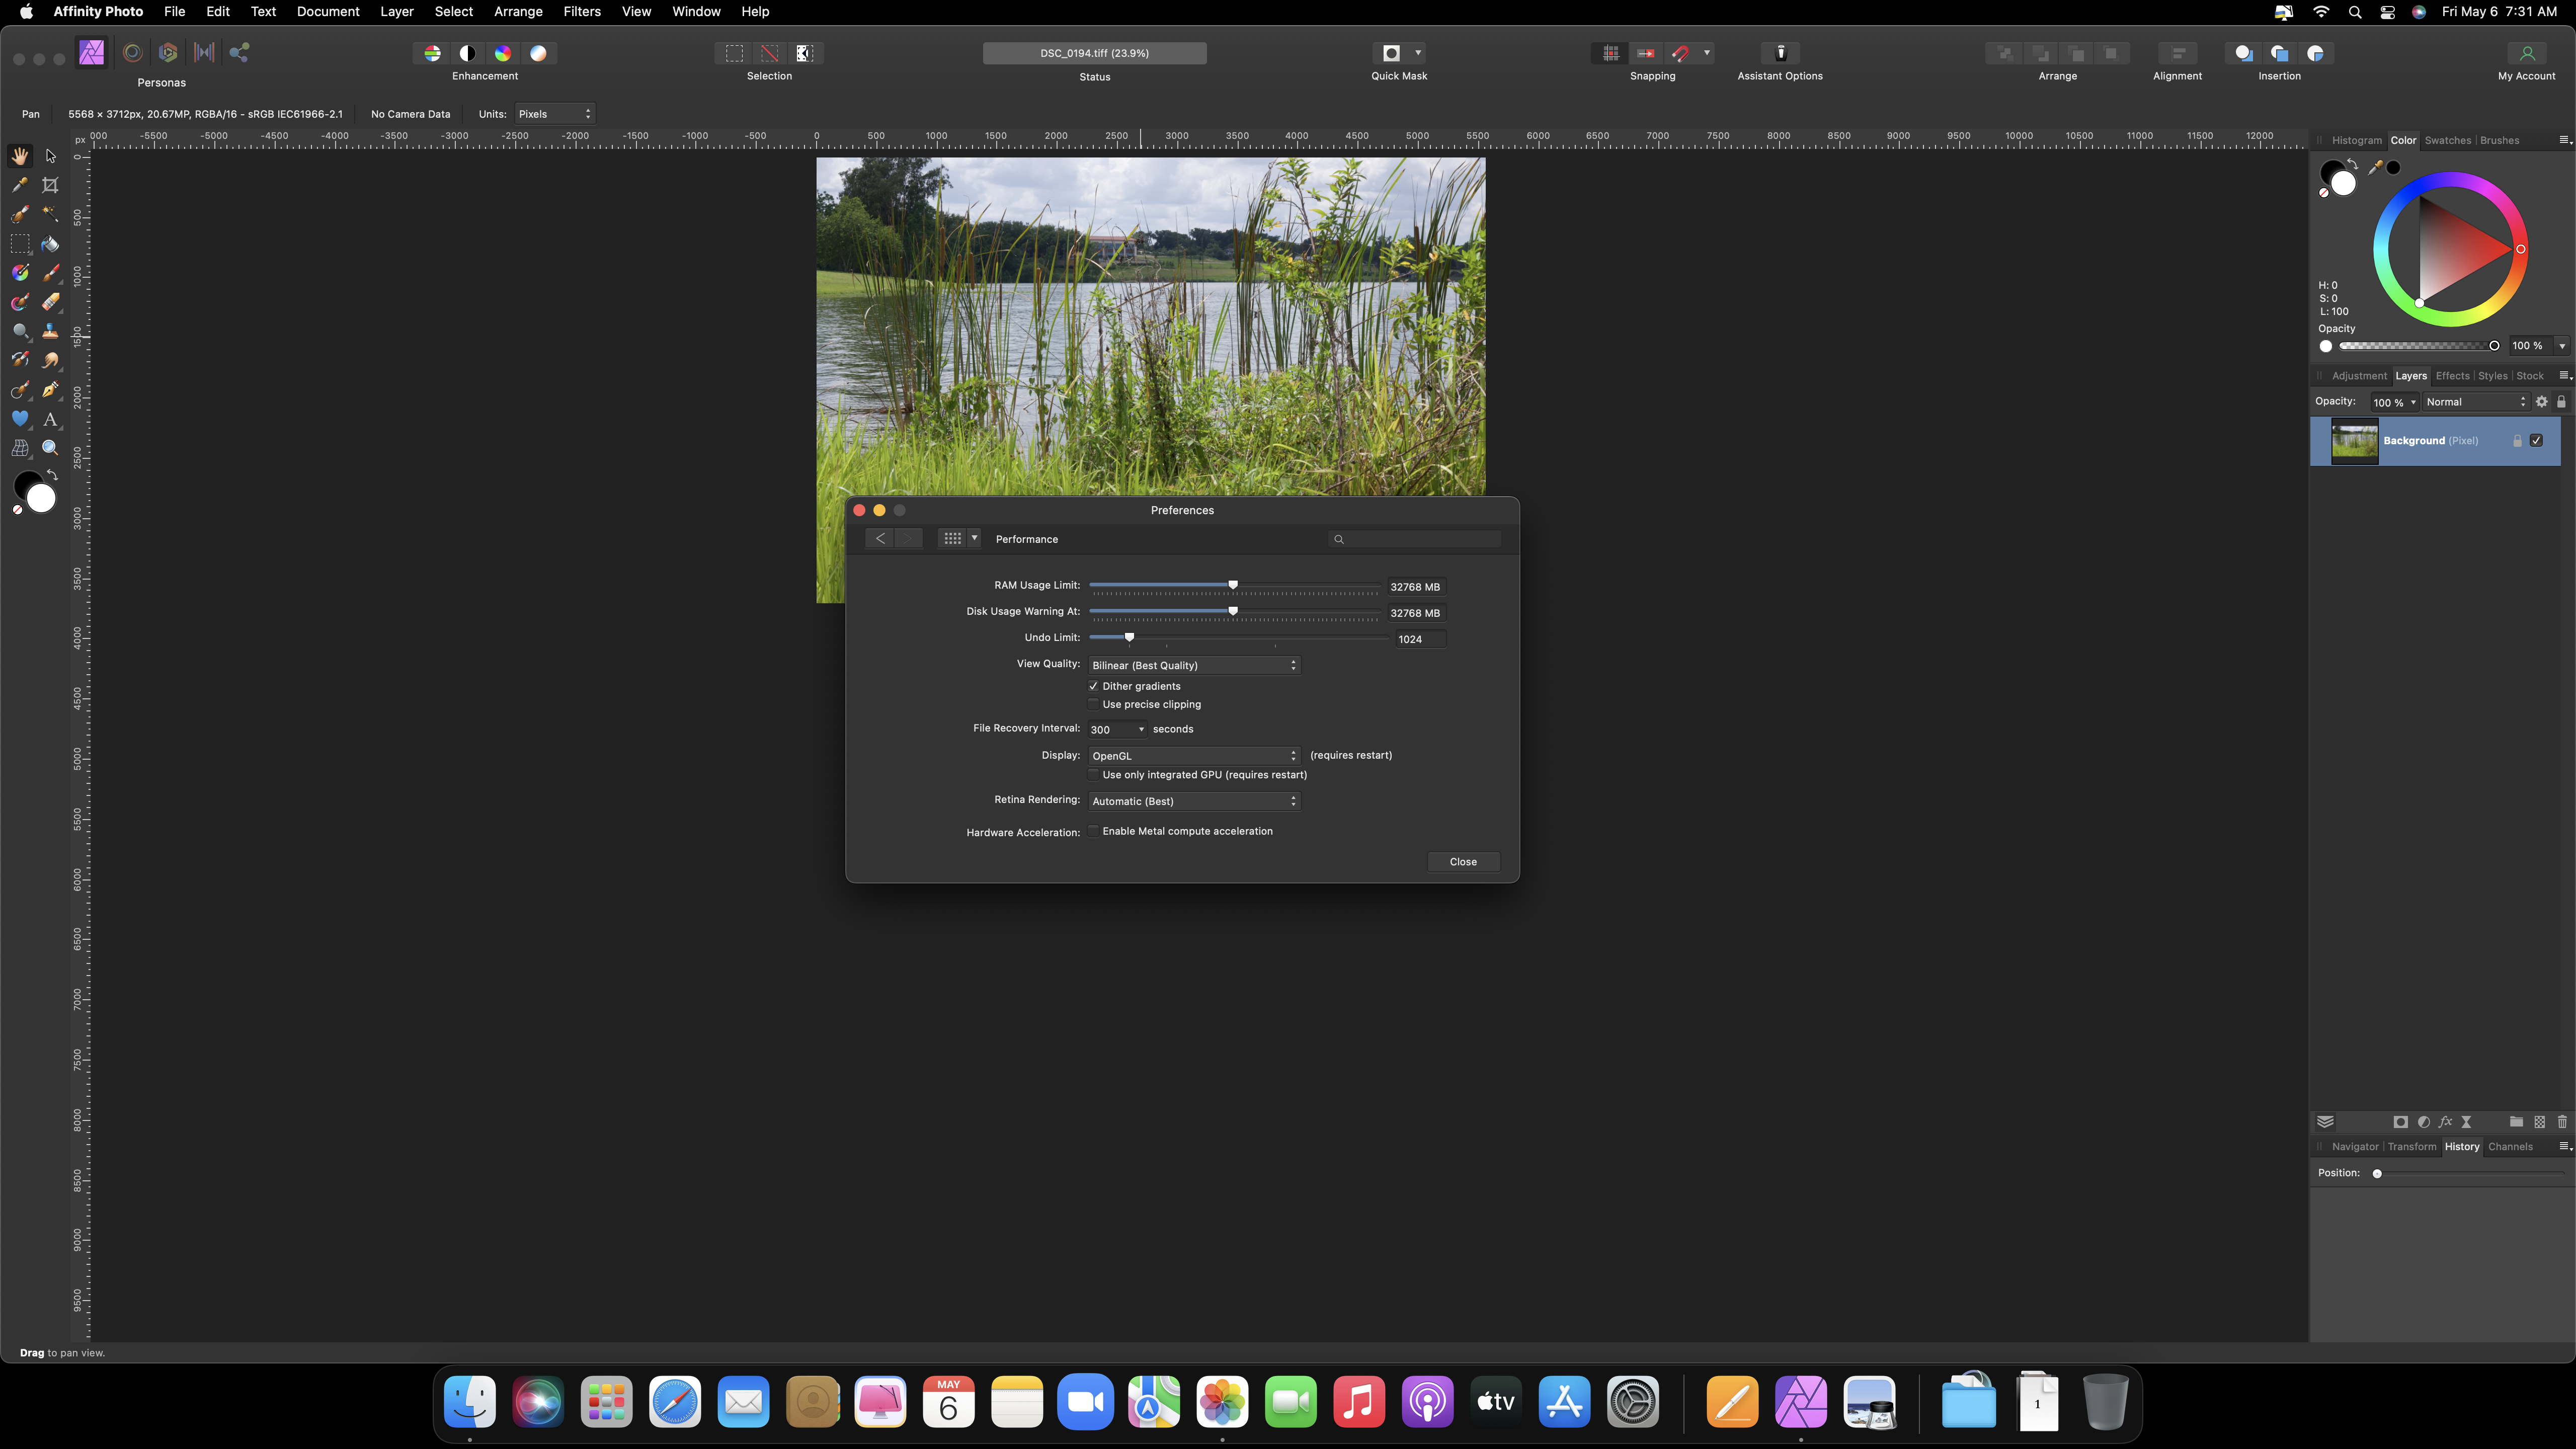The width and height of the screenshot is (2576, 1449).
Task: Enable Metal compute acceleration checkbox
Action: point(1093,832)
